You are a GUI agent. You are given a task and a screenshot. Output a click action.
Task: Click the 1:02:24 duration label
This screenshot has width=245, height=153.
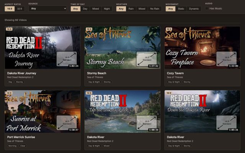[74, 66]
